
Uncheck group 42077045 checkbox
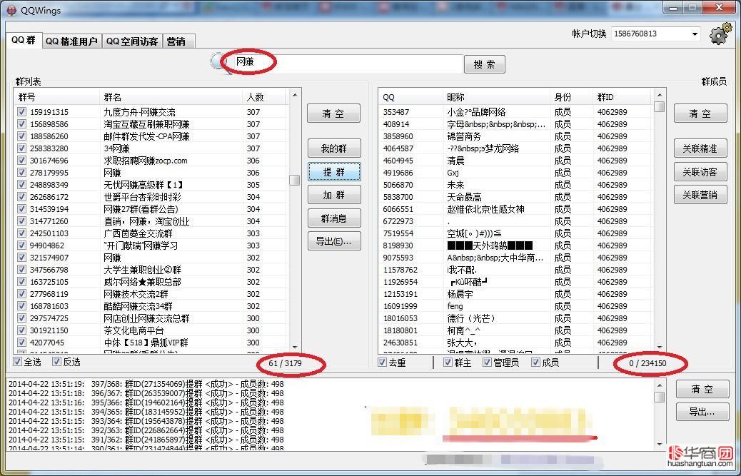21,343
